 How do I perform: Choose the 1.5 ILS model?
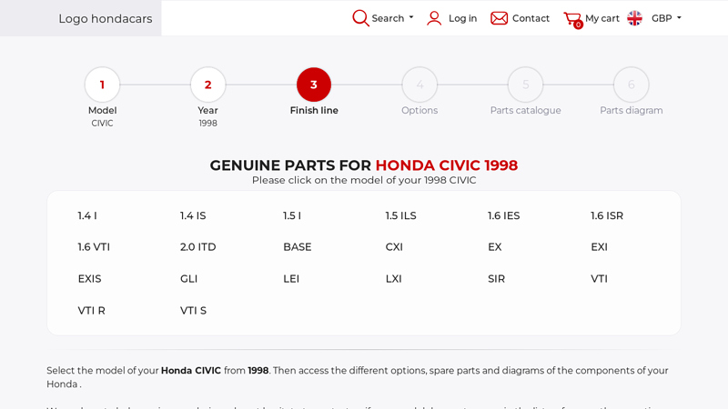click(400, 215)
